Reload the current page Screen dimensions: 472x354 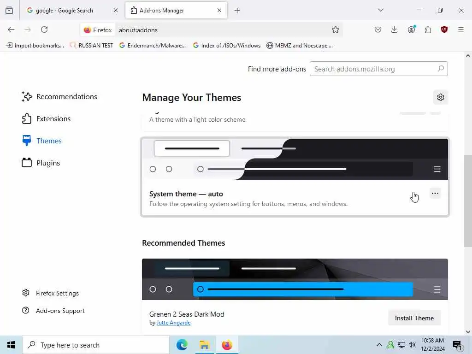click(x=44, y=29)
